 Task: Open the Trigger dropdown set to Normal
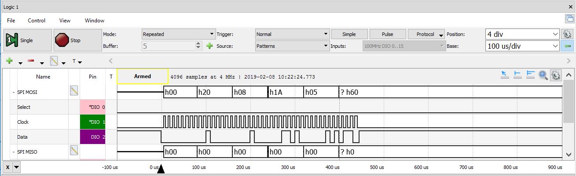click(292, 34)
